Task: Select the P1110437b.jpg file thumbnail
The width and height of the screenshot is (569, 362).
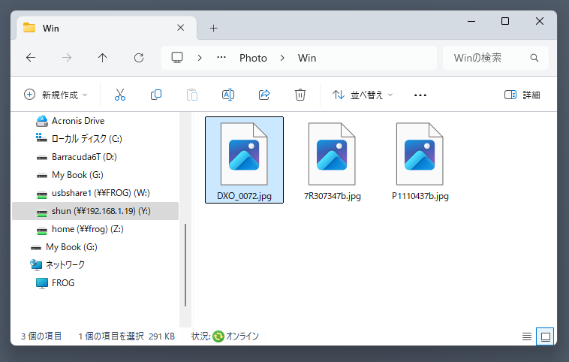Action: pos(420,160)
